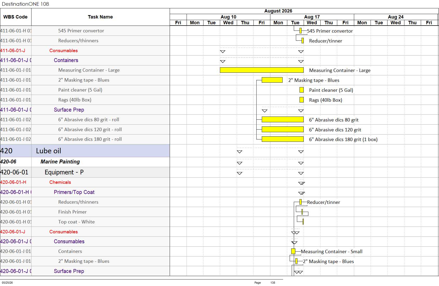Click the Measuring Container - Large yellow bar
Screen dimensions: 439x286
(262, 70)
